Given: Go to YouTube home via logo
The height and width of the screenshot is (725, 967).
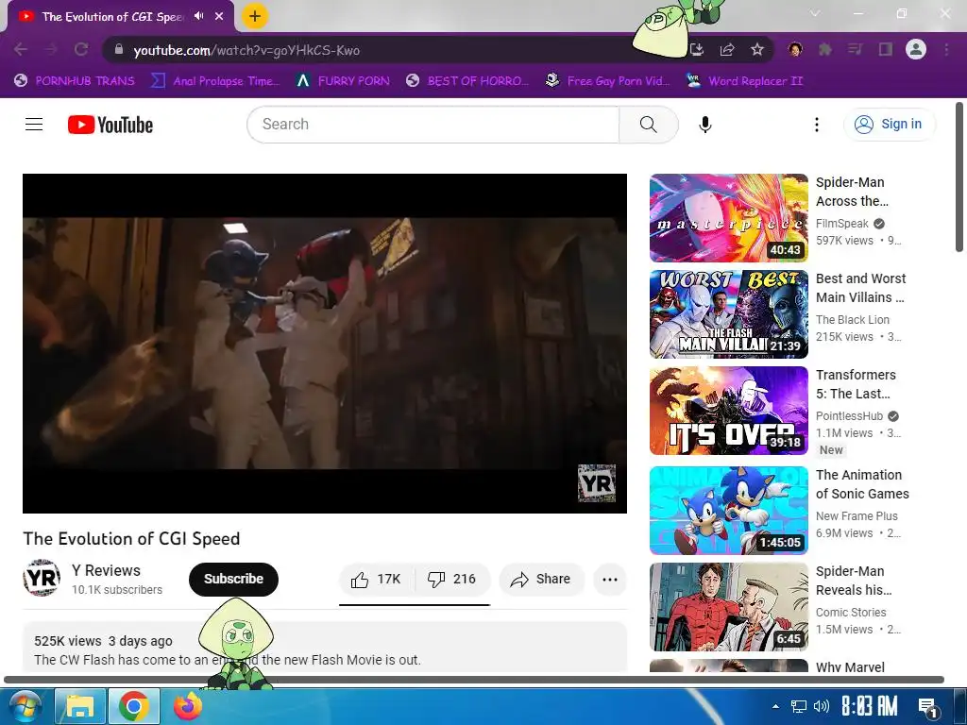Looking at the screenshot, I should (110, 125).
